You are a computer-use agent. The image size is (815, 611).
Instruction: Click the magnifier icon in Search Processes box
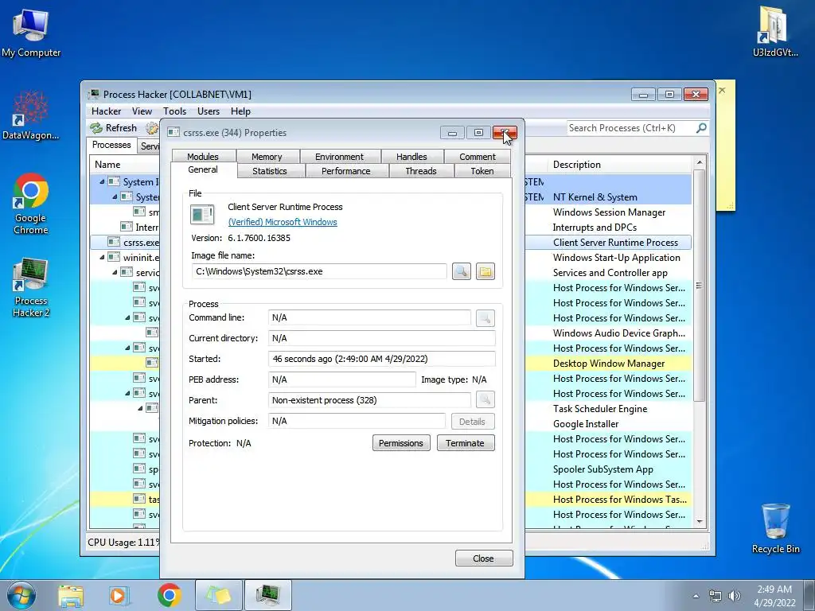tap(700, 128)
